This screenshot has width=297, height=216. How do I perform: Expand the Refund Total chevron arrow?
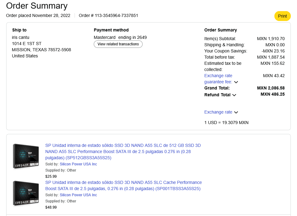pos(234,95)
